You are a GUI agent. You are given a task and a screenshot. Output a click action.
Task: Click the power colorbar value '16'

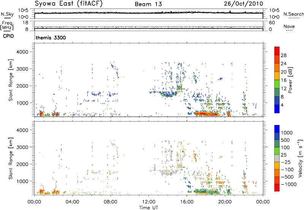283,80
